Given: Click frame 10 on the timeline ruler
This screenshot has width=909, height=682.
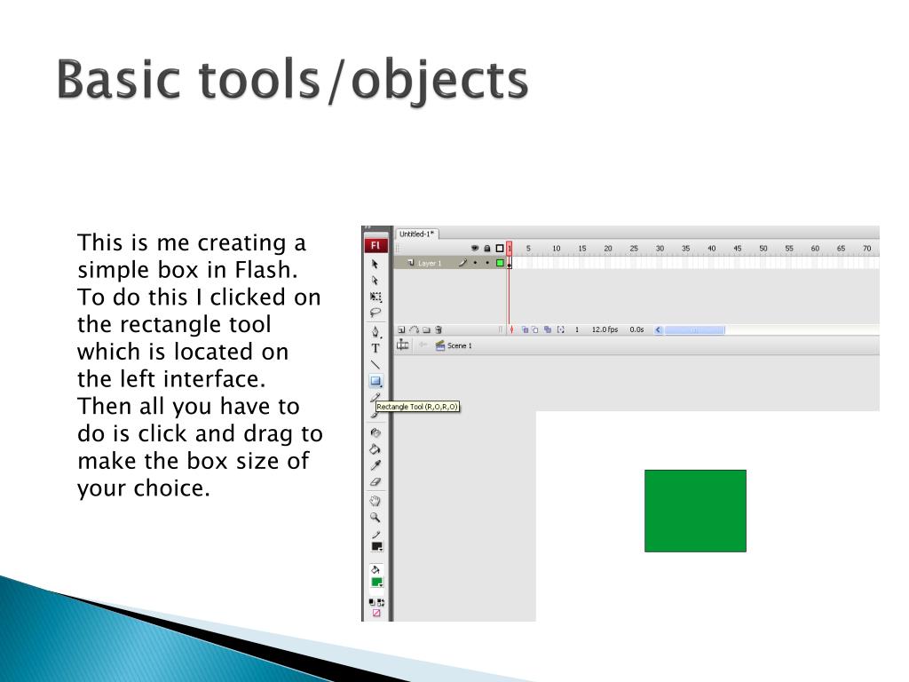Looking at the screenshot, I should tap(556, 249).
